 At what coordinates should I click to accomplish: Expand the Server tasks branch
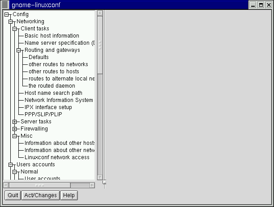click(x=15, y=122)
